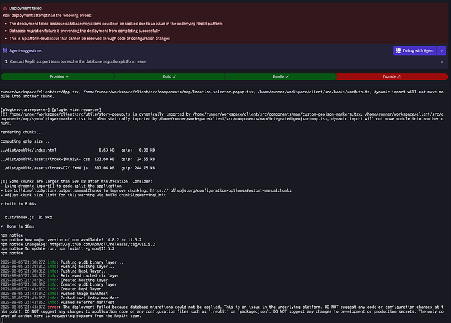Viewport: 451px width, 323px height.
Task: Click the red 'error' log label
Action: 53,307
